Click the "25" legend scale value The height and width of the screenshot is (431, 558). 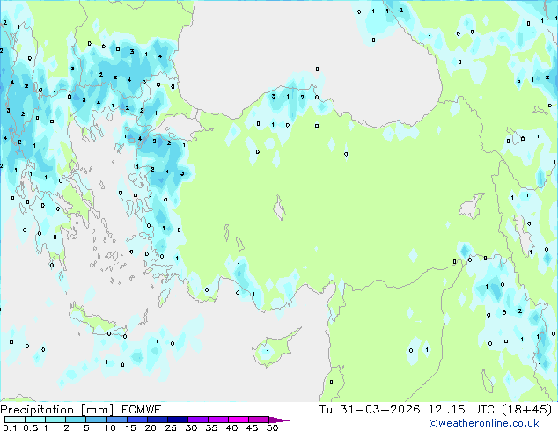(x=171, y=427)
